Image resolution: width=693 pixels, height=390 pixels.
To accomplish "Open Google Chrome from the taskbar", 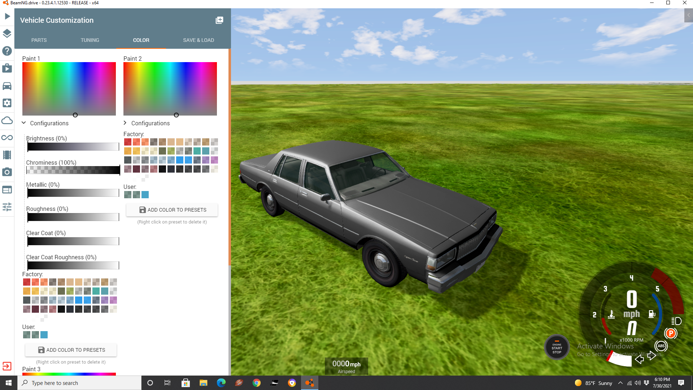I will (x=257, y=383).
